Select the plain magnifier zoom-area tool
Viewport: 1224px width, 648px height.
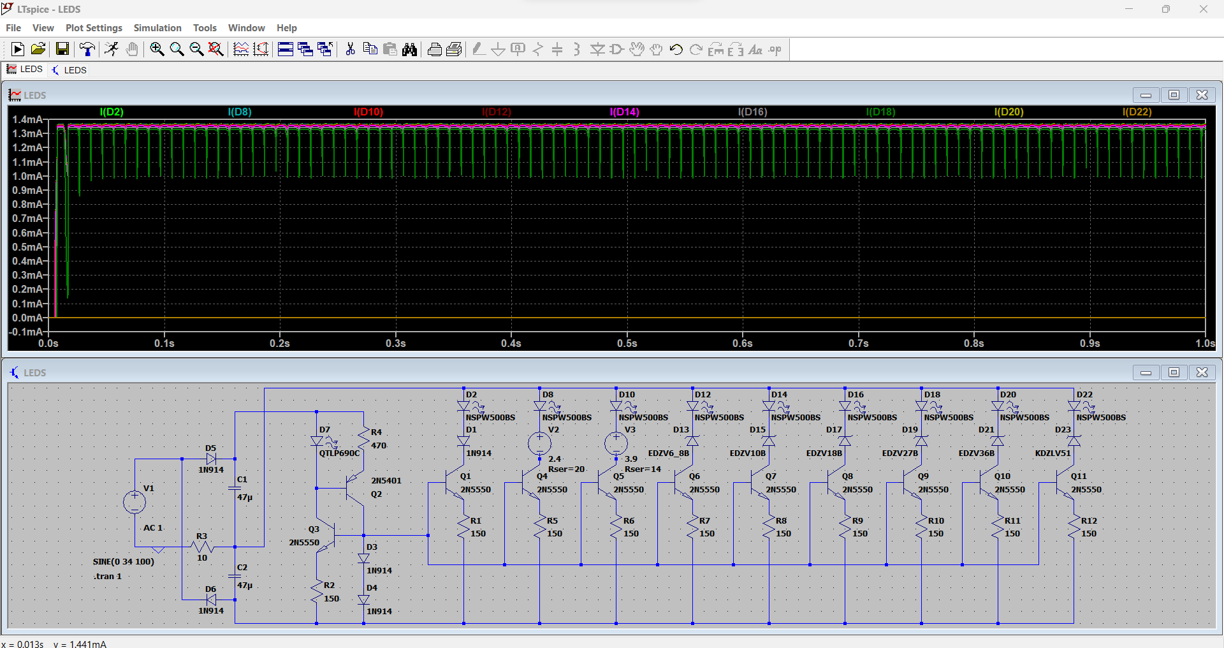177,49
